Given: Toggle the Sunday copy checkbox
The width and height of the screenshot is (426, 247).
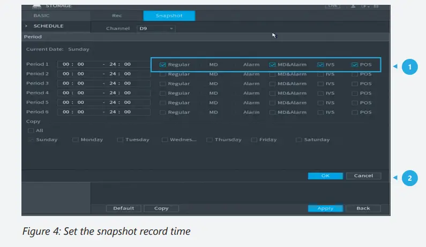Looking at the screenshot, I should (x=31, y=140).
